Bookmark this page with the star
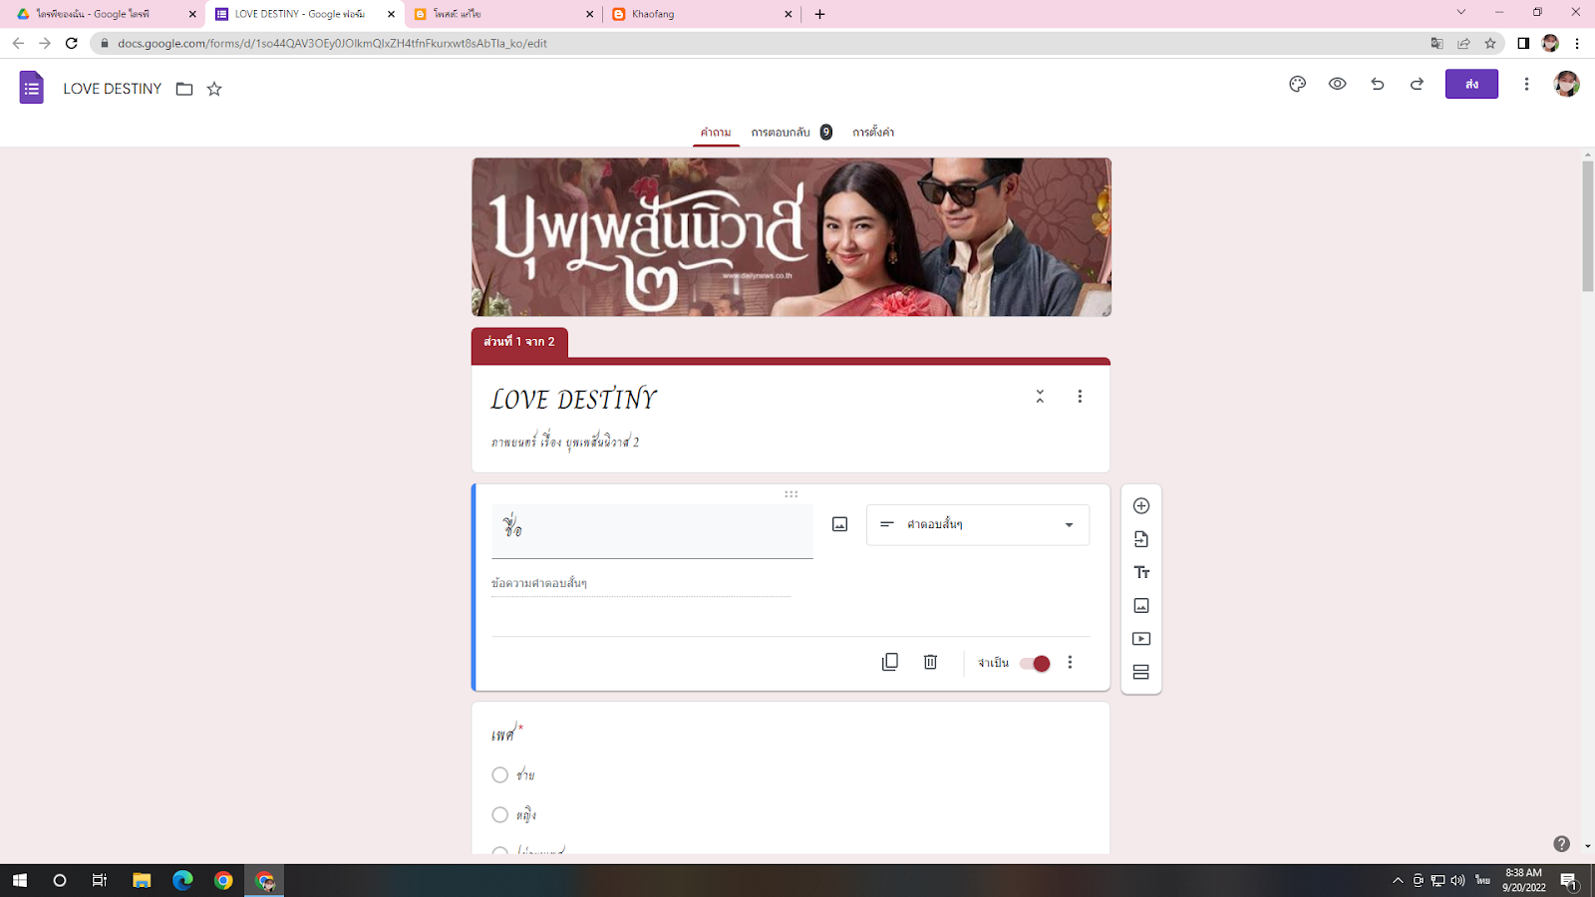Screen dimensions: 1595x897 pos(1490,43)
